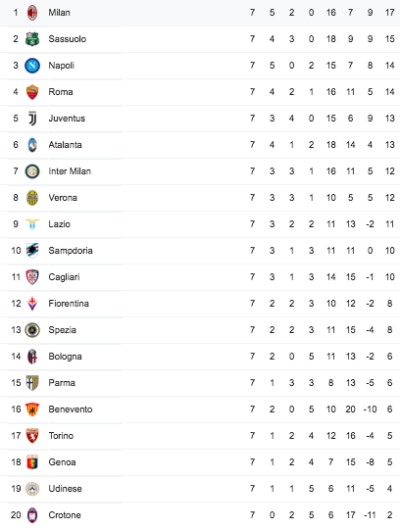Click the Spezia round badge icon
Screen dimensions: 400x530
(x=32, y=330)
